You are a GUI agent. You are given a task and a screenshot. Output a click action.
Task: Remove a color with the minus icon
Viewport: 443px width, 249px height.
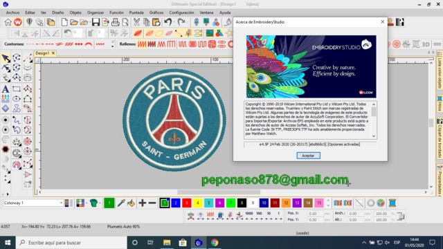click(152, 203)
